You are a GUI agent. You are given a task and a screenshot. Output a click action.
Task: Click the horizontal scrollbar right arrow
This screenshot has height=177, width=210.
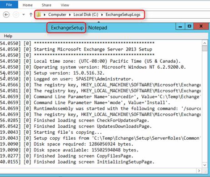point(199,171)
